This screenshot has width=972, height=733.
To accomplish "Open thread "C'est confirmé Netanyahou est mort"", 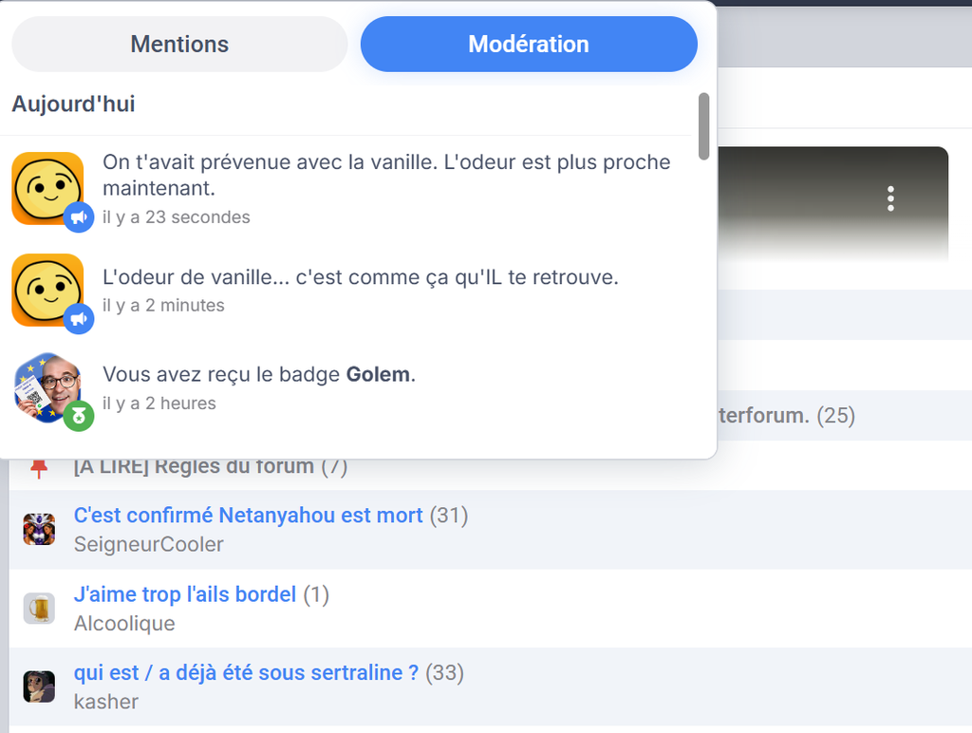I will tap(248, 516).
